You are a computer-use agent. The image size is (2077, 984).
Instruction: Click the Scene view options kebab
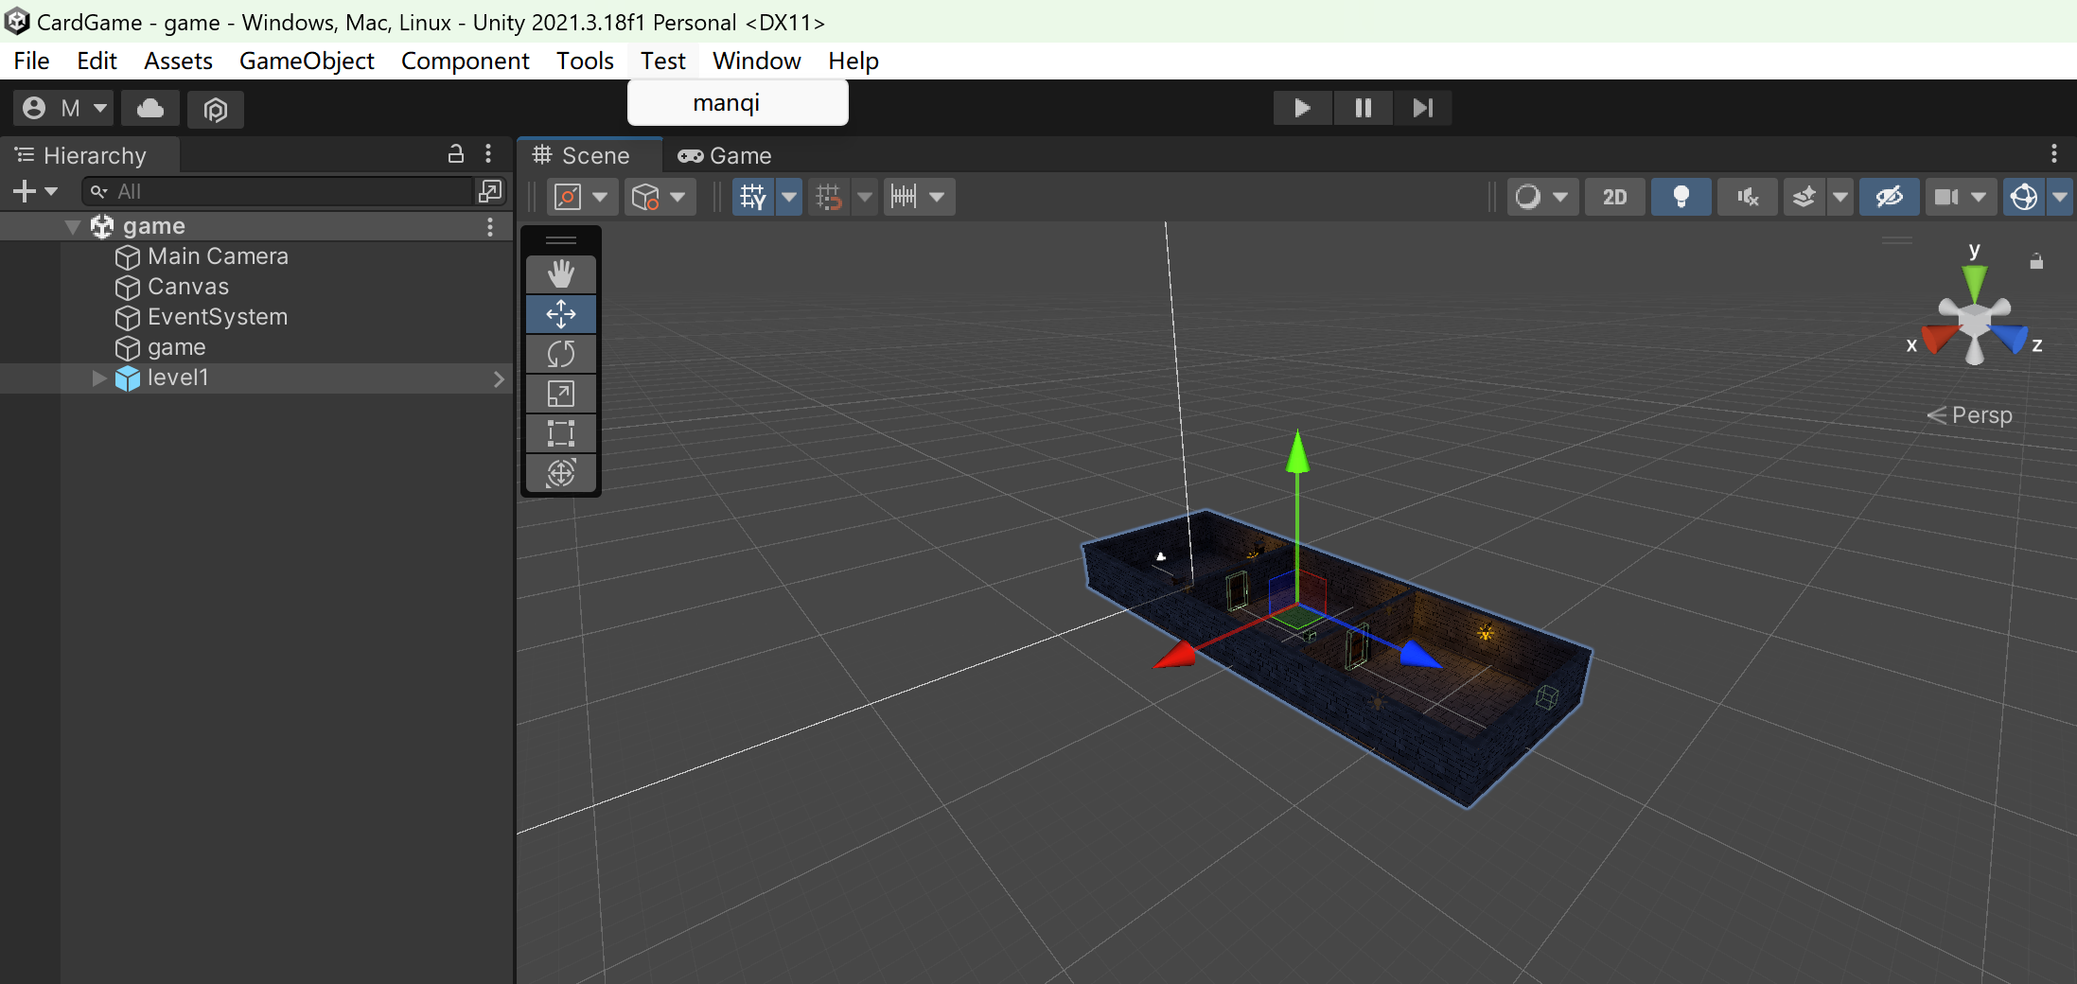[x=2053, y=153]
